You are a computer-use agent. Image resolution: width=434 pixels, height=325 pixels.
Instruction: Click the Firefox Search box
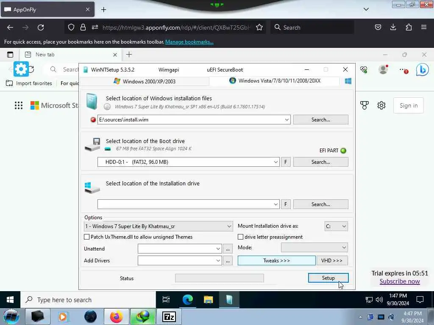pos(312,28)
